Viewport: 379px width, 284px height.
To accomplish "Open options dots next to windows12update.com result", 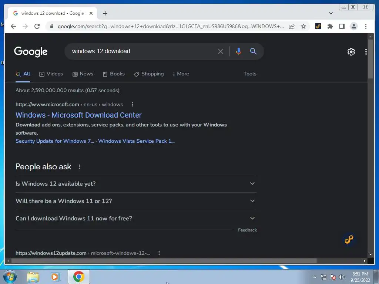I will (159, 253).
